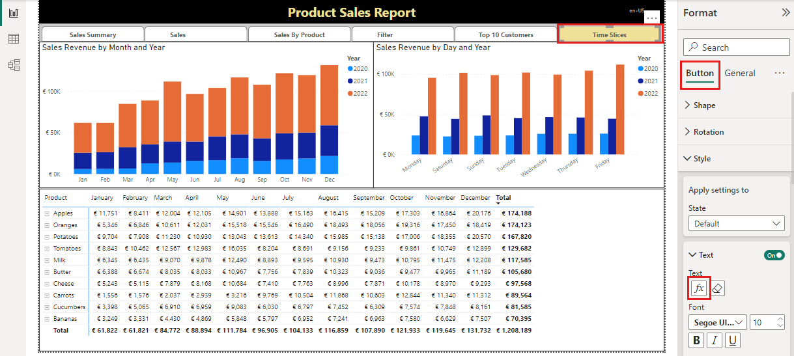
Task: Click the December column header
Action: point(475,197)
